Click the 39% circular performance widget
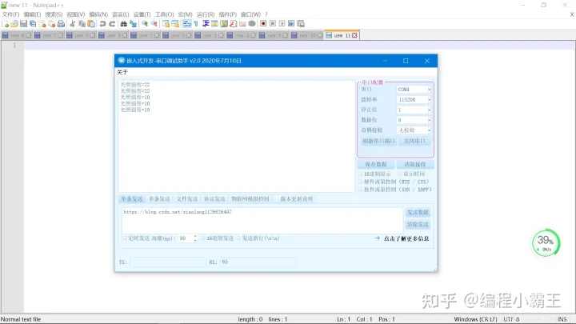The width and height of the screenshot is (576, 324). (x=545, y=242)
